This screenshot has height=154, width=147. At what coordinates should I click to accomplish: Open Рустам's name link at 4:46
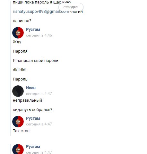click(x=33, y=30)
